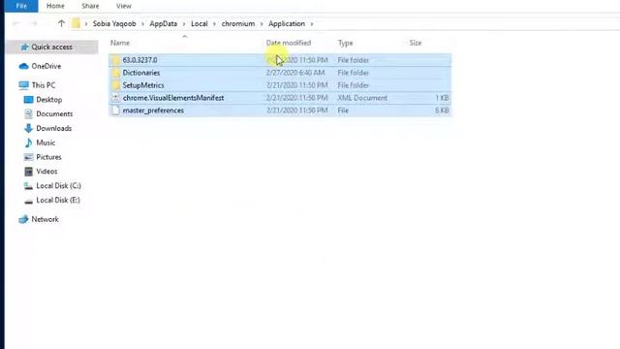This screenshot has width=620, height=349.
Task: Click the back navigation arrow
Action: pyautogui.click(x=15, y=23)
